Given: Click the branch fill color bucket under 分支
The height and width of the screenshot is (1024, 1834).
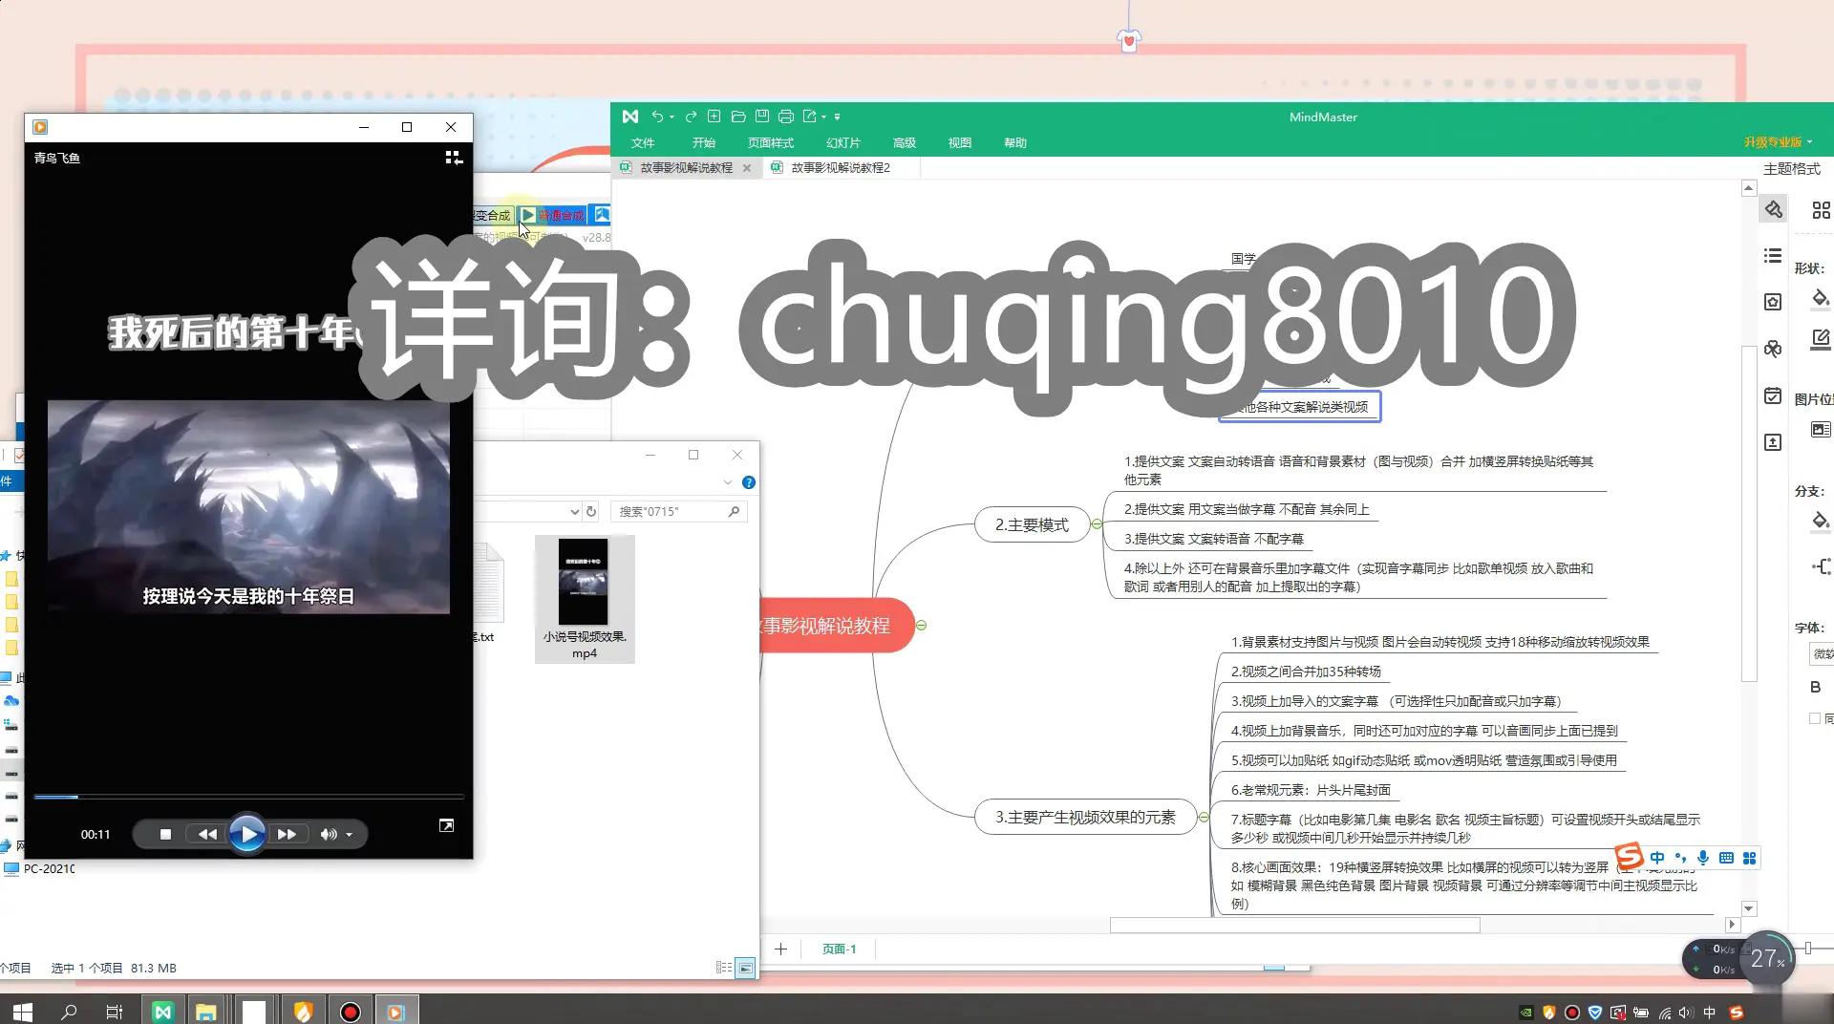Looking at the screenshot, I should tap(1821, 522).
